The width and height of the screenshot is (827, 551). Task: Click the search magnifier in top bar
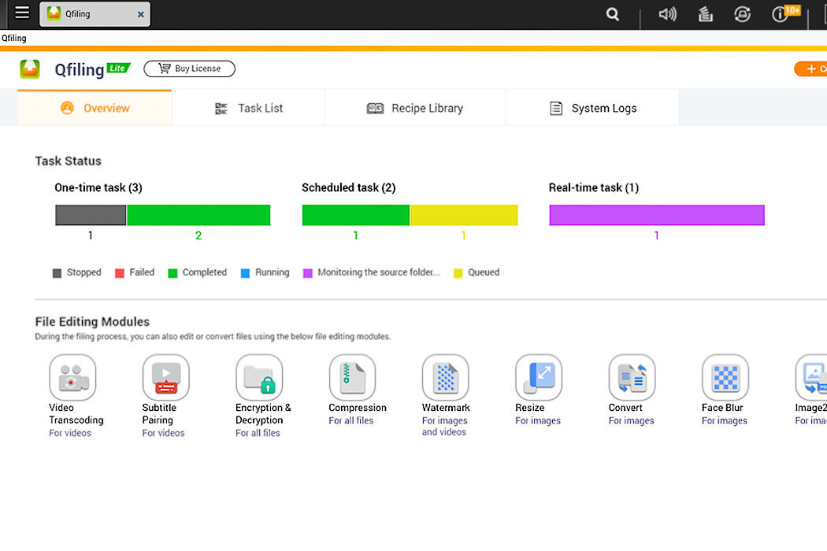tap(613, 14)
